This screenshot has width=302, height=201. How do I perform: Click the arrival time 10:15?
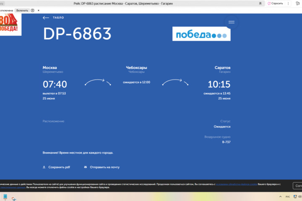tap(219, 84)
